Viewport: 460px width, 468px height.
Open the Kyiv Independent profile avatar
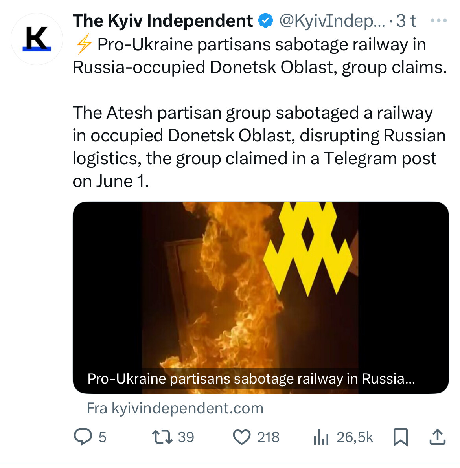tap(37, 39)
